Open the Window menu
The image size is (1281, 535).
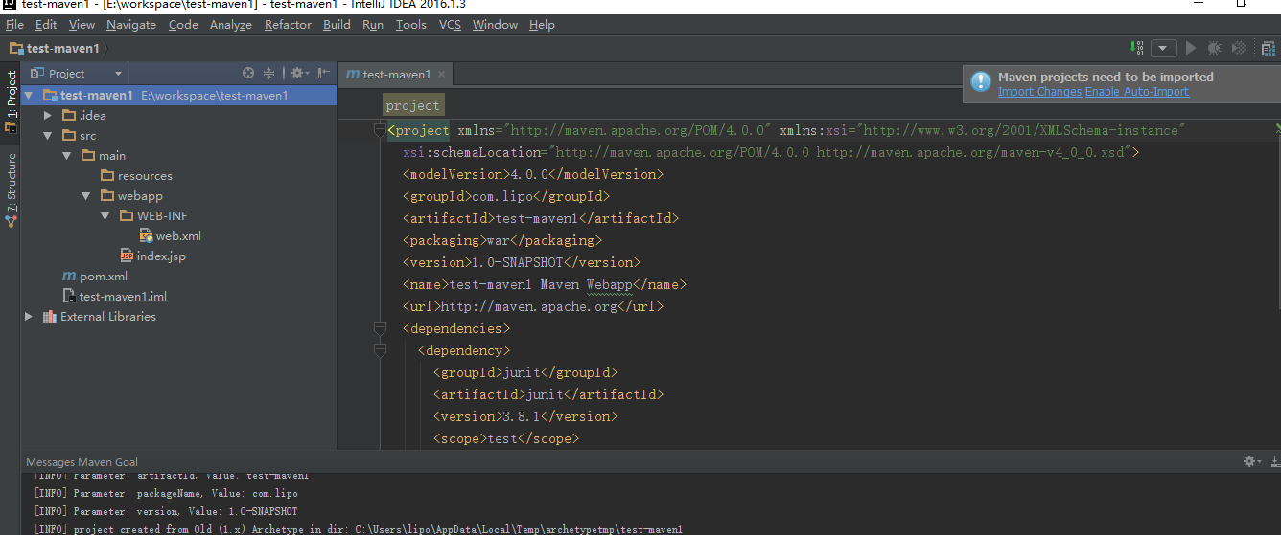495,25
